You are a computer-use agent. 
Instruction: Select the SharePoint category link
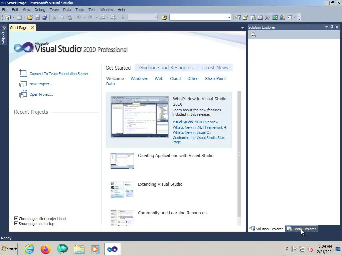point(215,79)
